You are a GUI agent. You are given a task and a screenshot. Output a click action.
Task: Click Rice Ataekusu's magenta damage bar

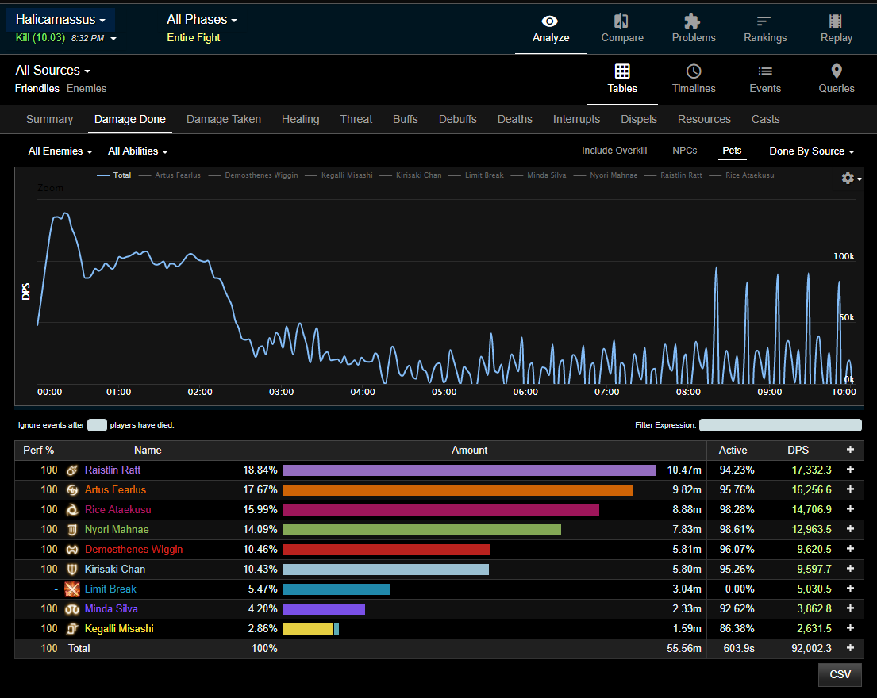pyautogui.click(x=440, y=510)
